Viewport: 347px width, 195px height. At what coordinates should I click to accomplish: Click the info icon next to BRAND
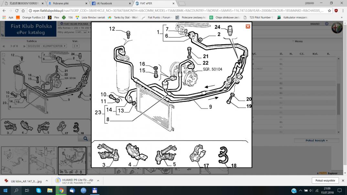pyautogui.click(x=327, y=24)
